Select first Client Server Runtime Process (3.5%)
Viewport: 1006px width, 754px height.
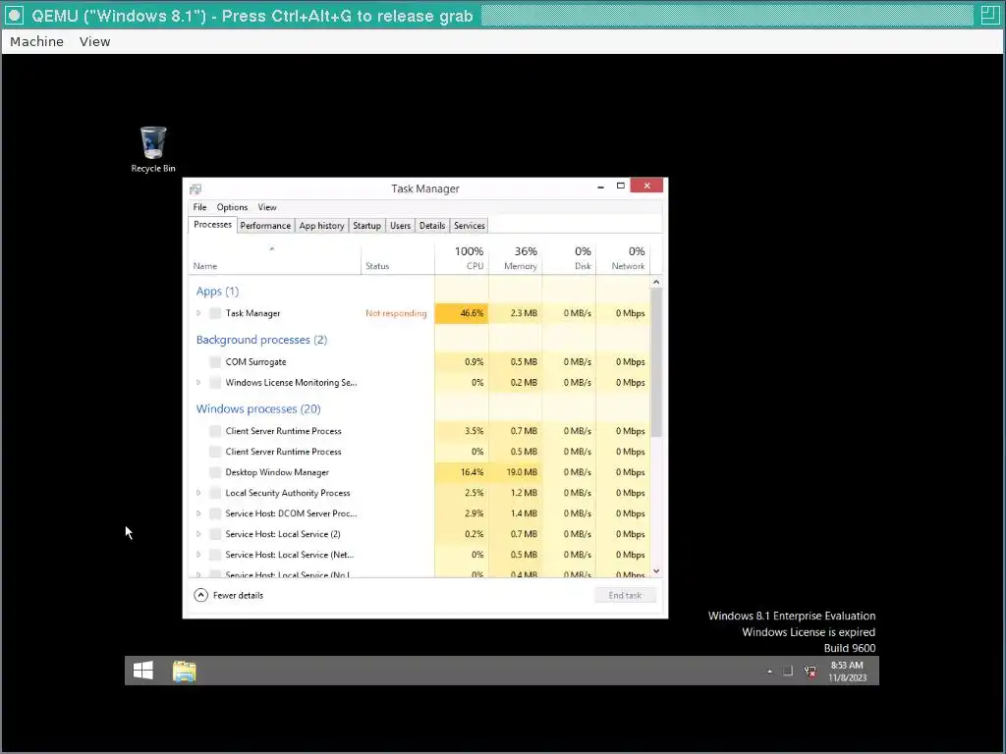point(419,431)
